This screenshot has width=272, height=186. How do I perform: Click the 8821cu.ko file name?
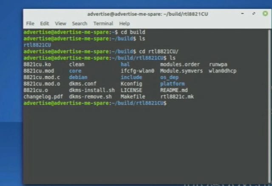37,65
